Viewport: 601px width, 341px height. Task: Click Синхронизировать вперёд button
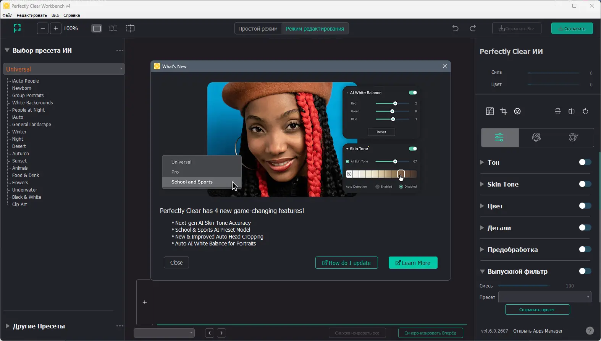click(430, 333)
